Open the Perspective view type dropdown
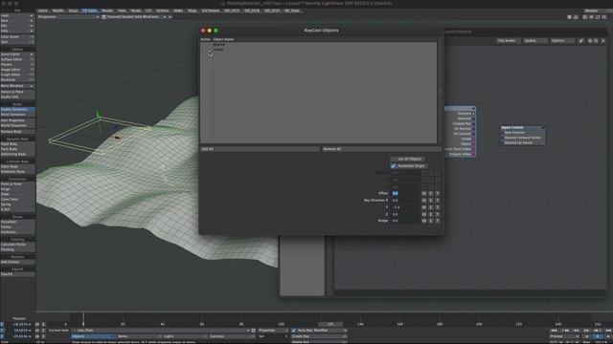Viewport: 613px width, 344px height. coord(68,17)
